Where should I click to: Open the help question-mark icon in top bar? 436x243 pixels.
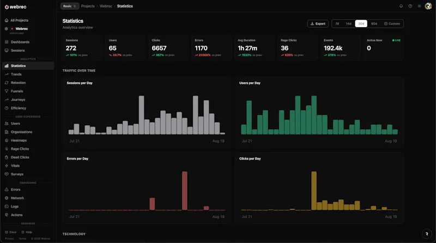[410, 6]
